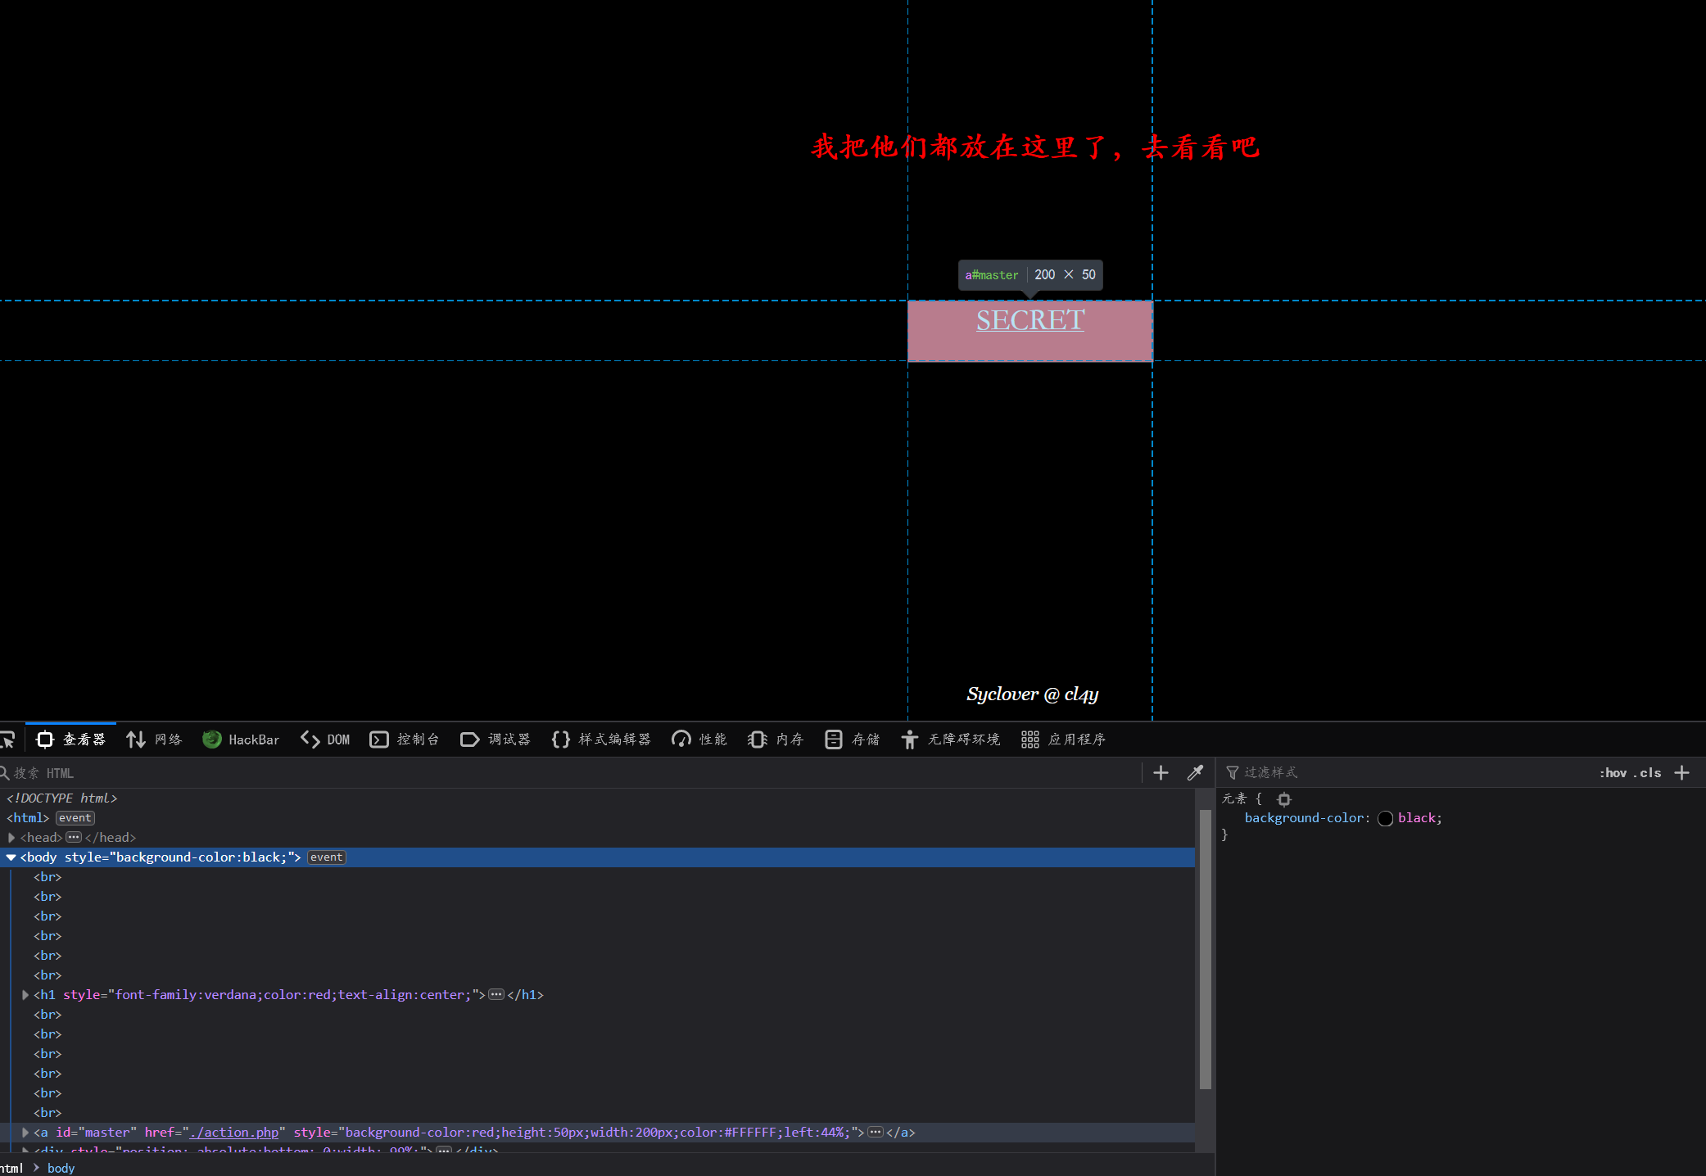Expand the h1 element node
Viewport: 1706px width, 1176px height.
click(x=25, y=995)
